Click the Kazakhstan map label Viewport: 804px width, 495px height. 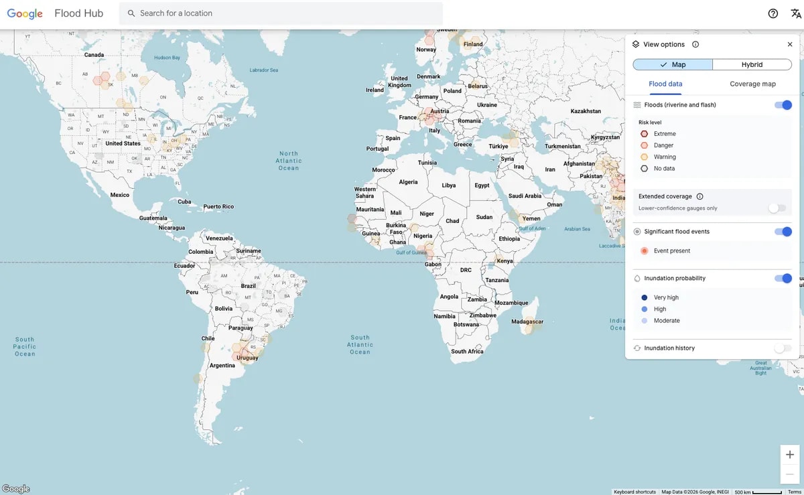[x=586, y=111]
